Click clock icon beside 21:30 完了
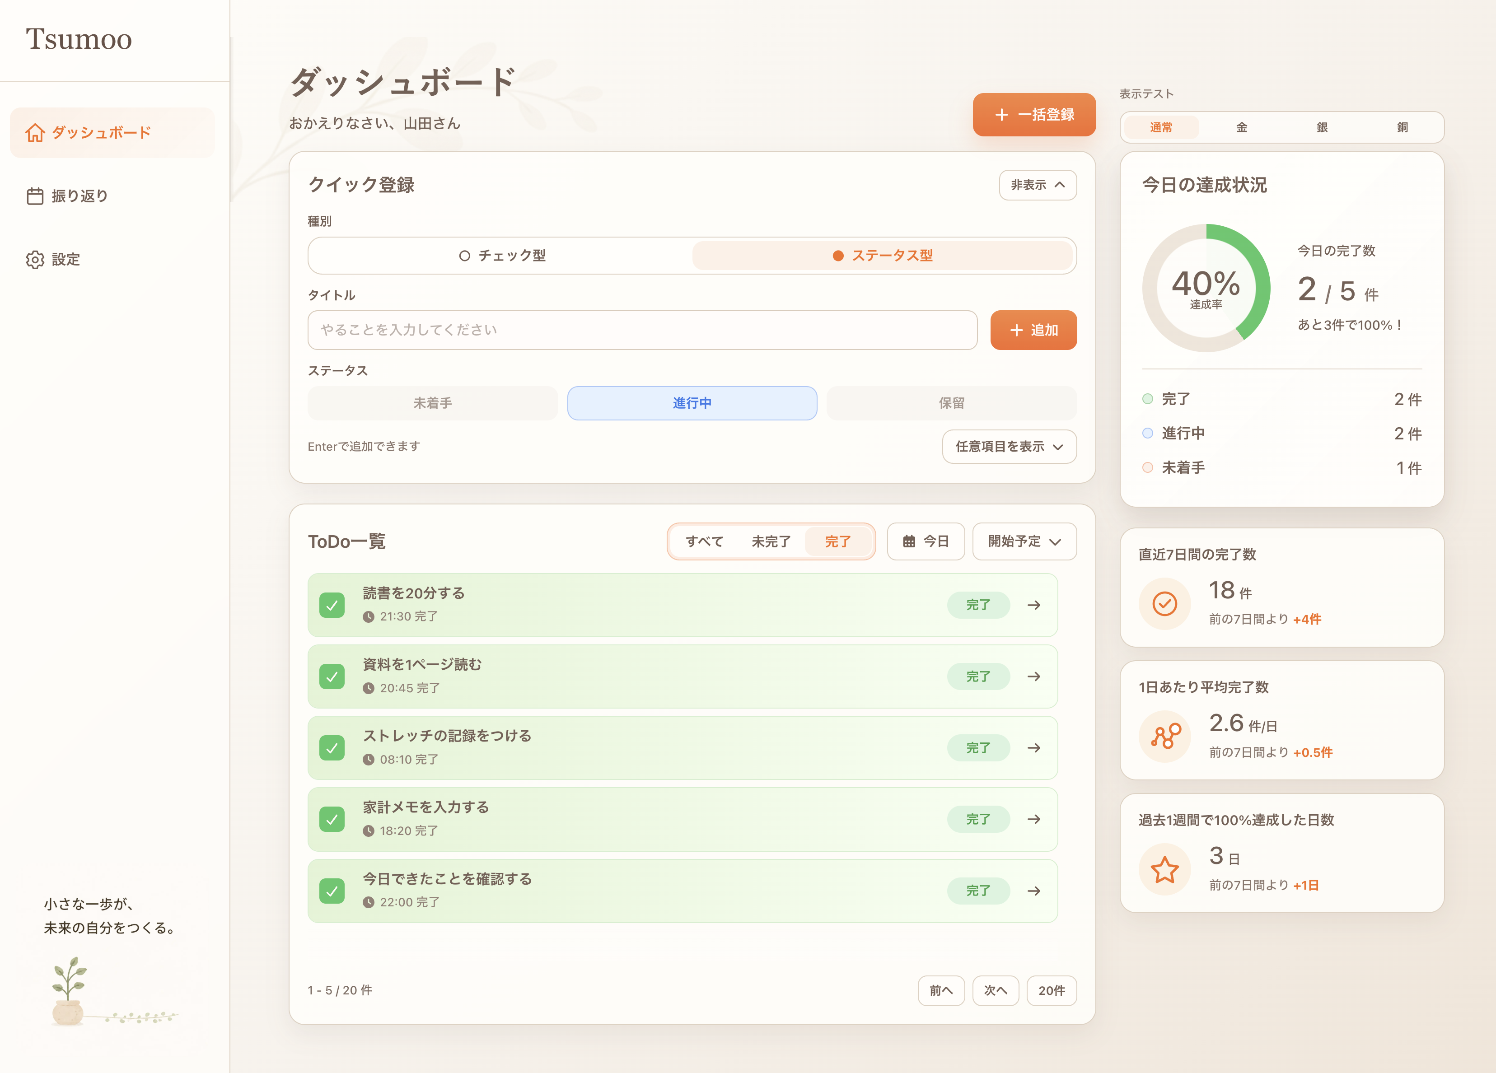The width and height of the screenshot is (1496, 1073). click(x=368, y=616)
